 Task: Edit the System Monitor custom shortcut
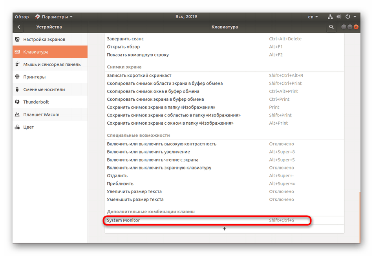tap(224, 220)
